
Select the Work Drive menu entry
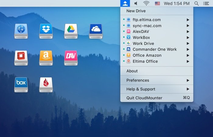coord(157,44)
